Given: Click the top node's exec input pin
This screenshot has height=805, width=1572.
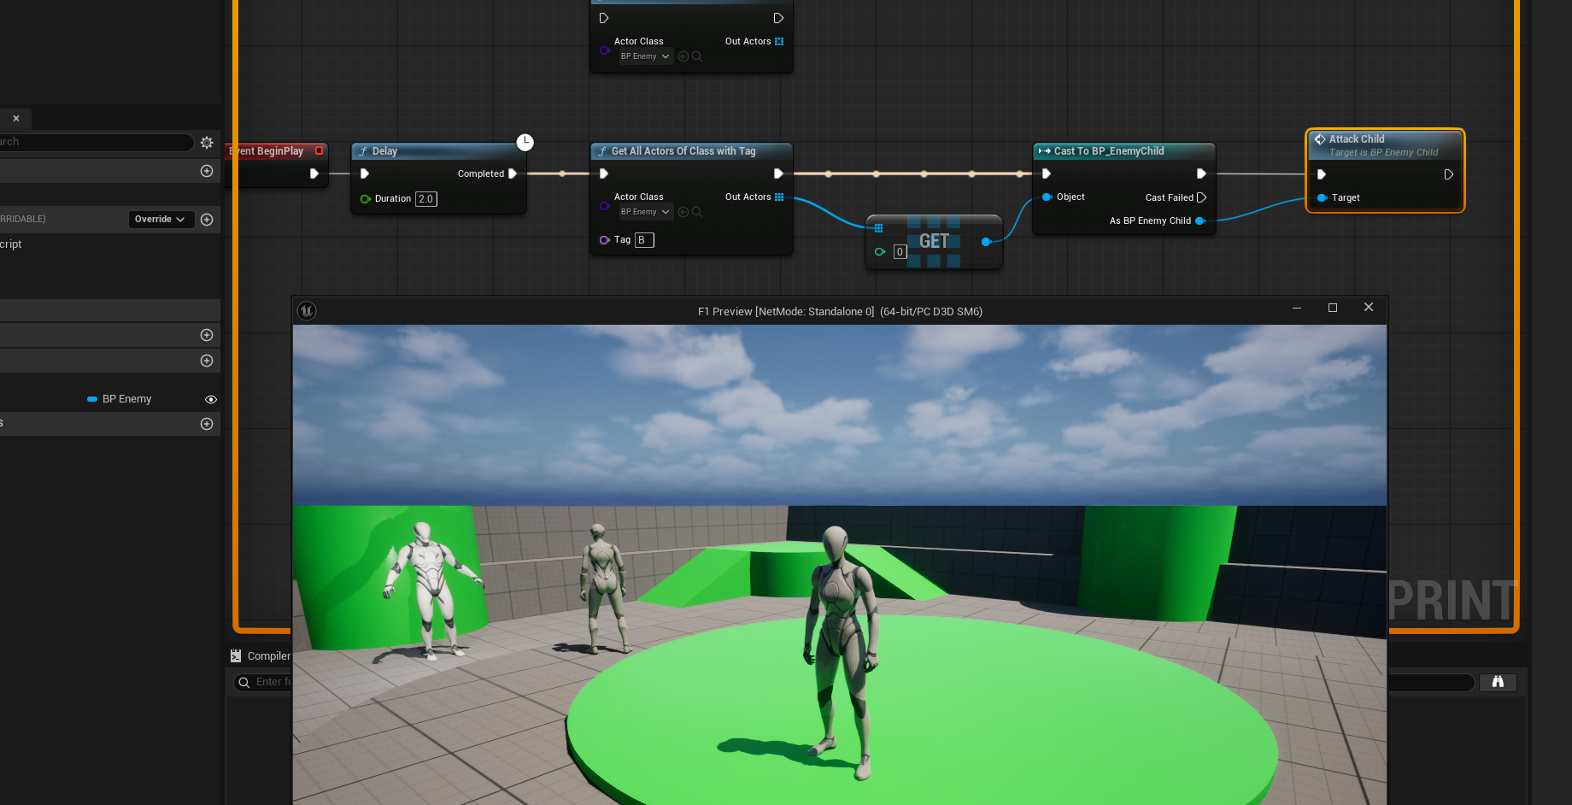Looking at the screenshot, I should pyautogui.click(x=604, y=18).
